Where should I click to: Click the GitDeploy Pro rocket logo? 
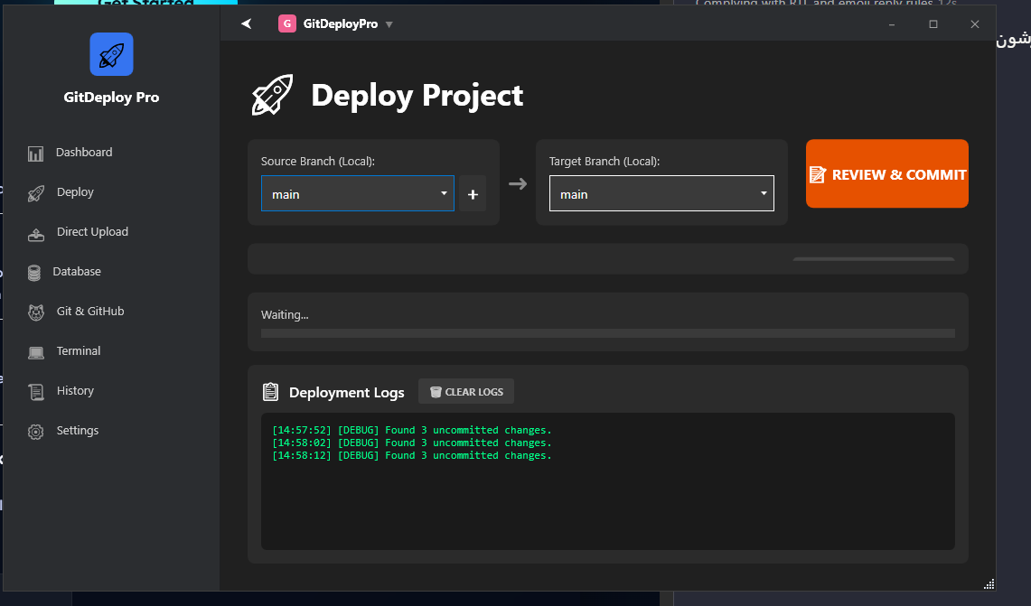pos(110,54)
